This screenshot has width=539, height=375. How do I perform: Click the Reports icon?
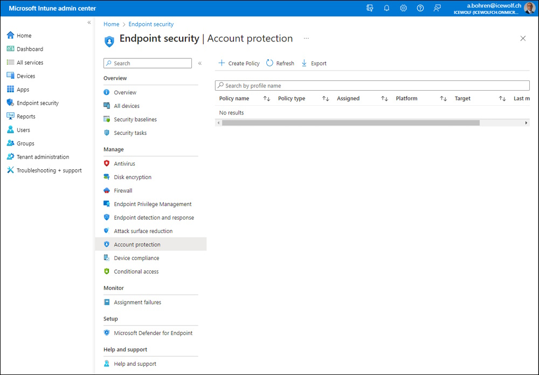coord(10,116)
